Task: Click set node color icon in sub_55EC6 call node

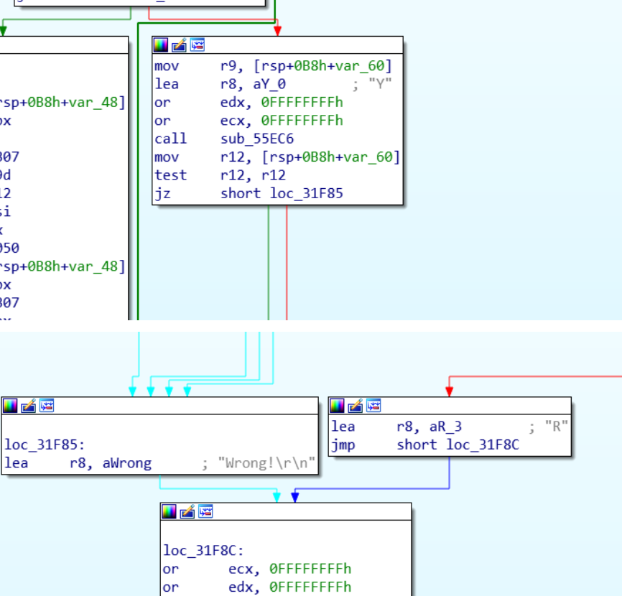Action: pos(161,45)
